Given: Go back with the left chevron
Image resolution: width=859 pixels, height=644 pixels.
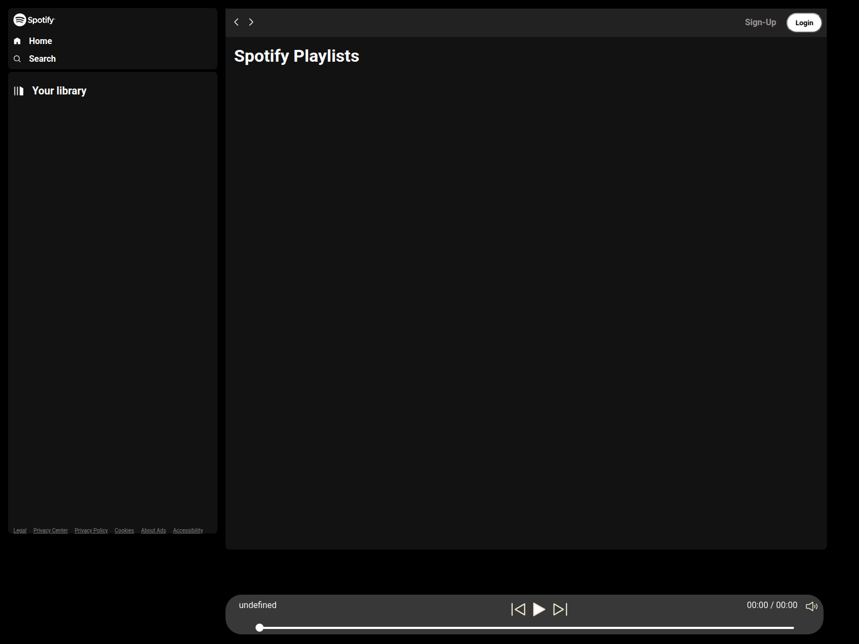Looking at the screenshot, I should click(x=236, y=22).
